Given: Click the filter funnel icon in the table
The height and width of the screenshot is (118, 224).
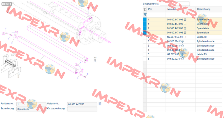Looking at the screenshot, I should 145,14.
